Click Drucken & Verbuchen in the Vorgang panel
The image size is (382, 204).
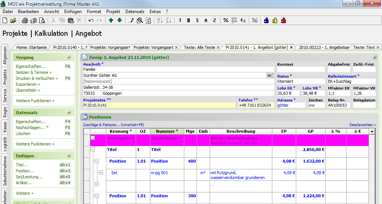click(37, 78)
